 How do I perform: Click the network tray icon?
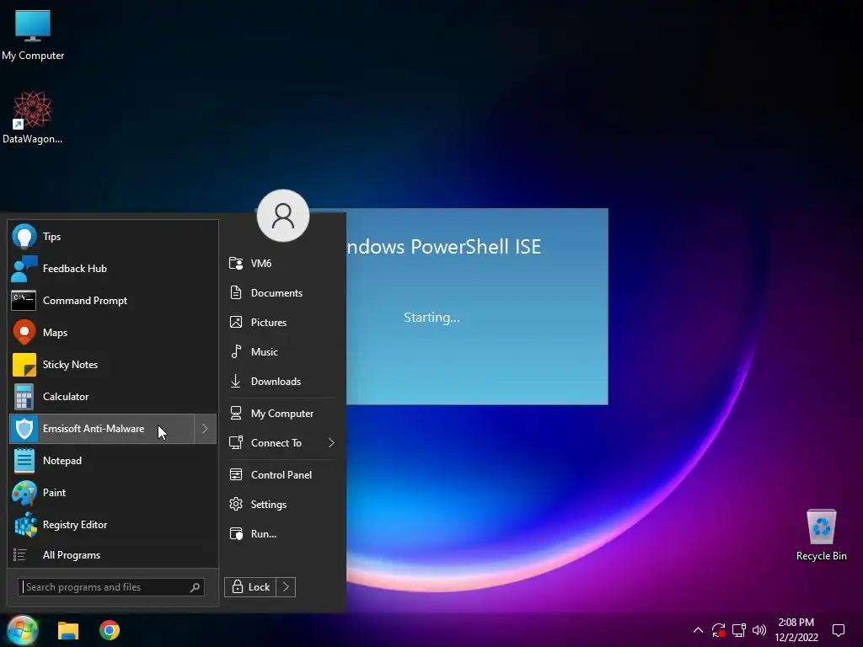pos(738,630)
